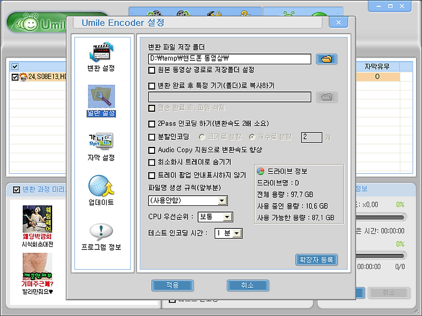Close the Umile Encoder 설정 dialog
Screen dimensions: 422x316
(339, 23)
